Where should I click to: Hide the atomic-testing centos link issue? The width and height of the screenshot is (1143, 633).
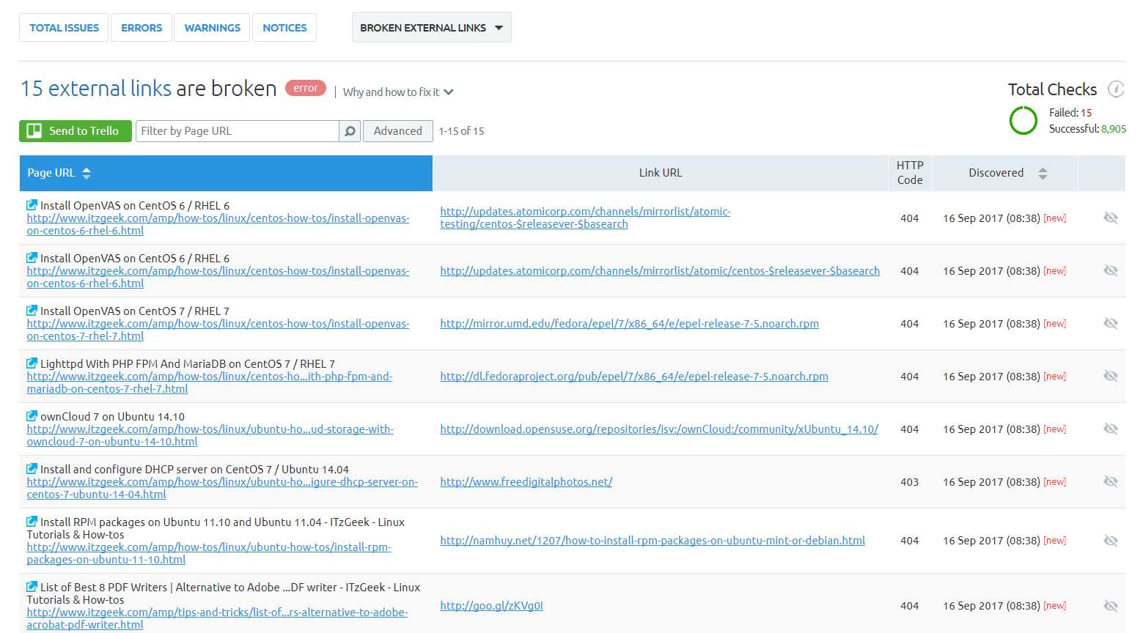click(x=1111, y=218)
